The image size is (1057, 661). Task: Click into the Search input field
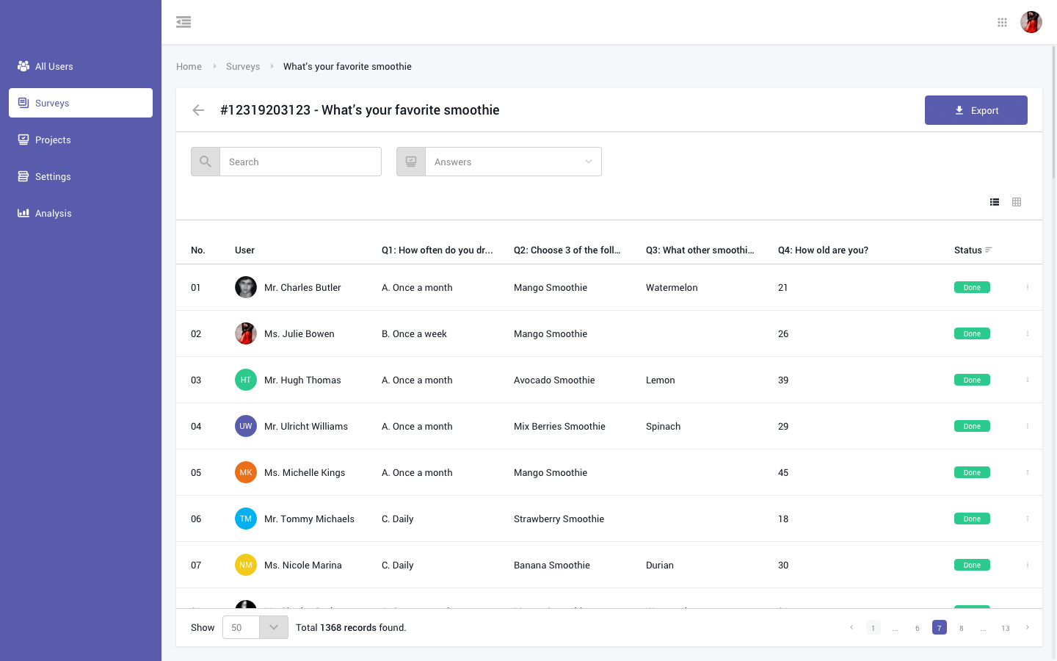click(300, 162)
